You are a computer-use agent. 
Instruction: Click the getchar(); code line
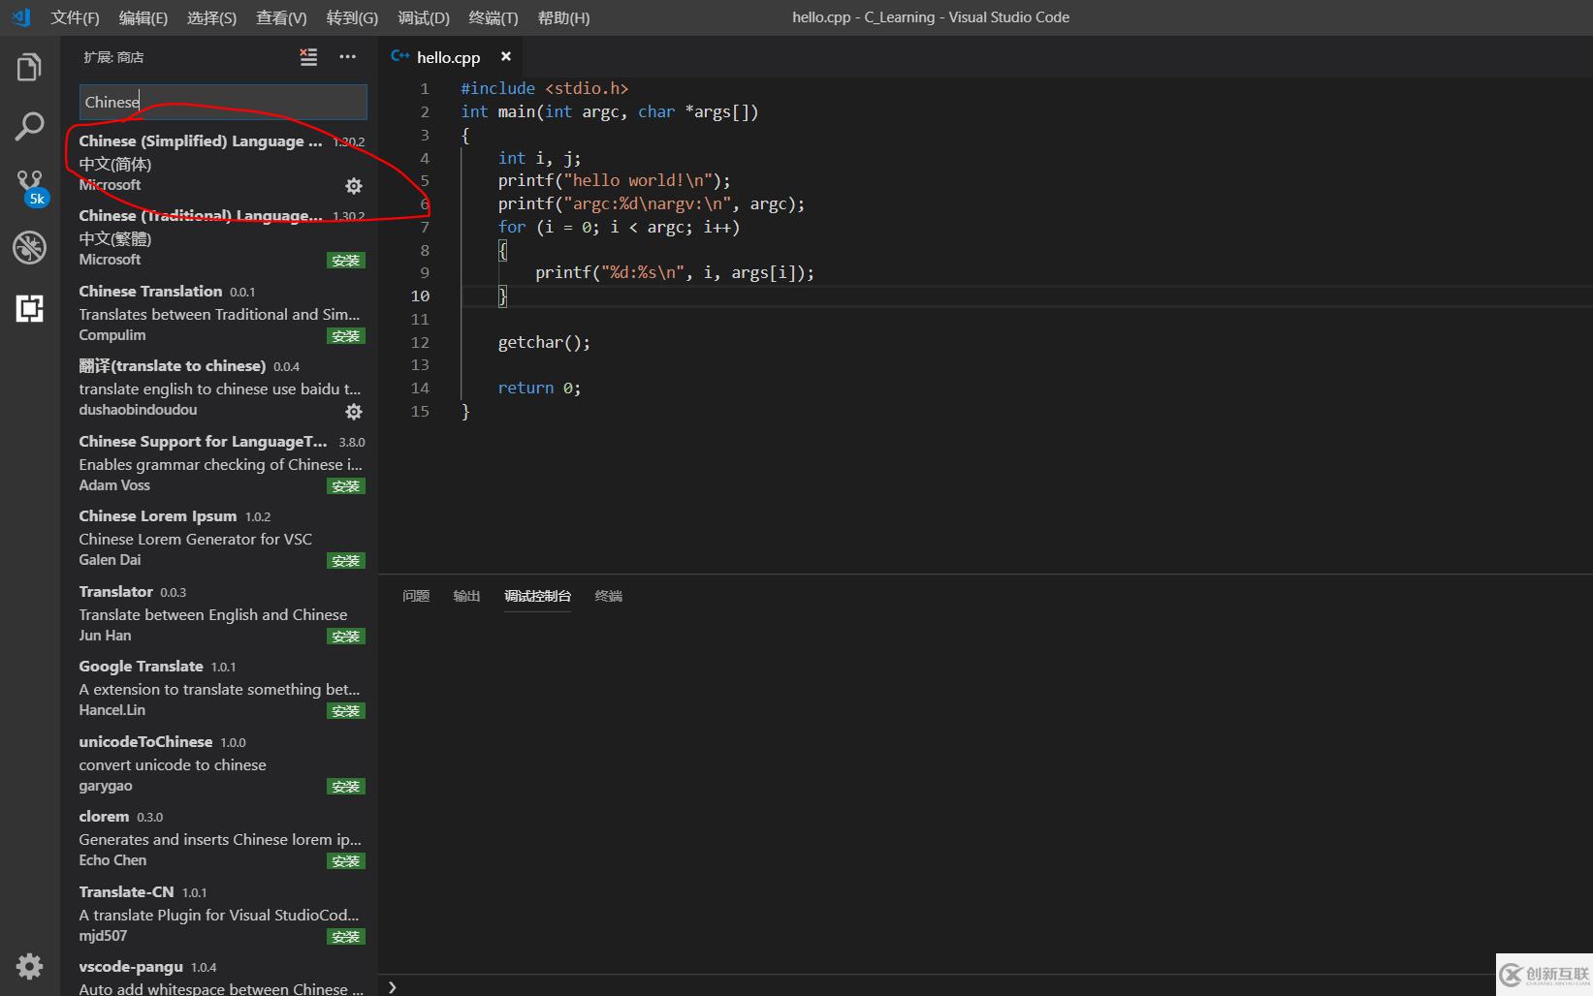[x=544, y=342]
